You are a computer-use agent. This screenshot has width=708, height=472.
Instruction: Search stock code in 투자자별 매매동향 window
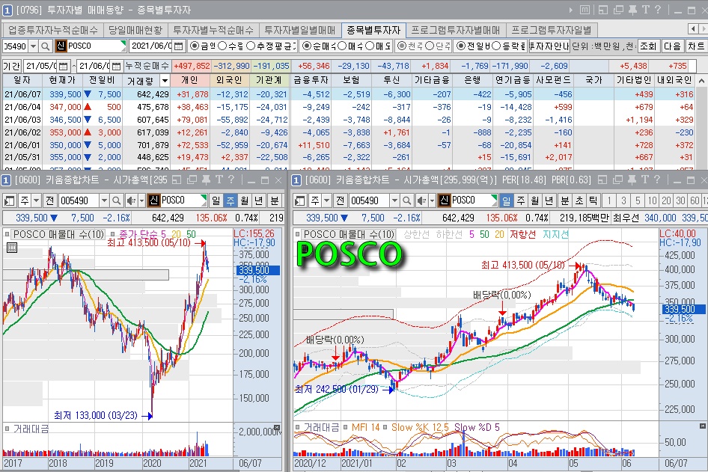coord(45,46)
